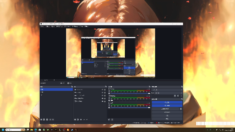Add a new source with the plus icon
235x132 pixels.
pyautogui.click(x=75, y=120)
